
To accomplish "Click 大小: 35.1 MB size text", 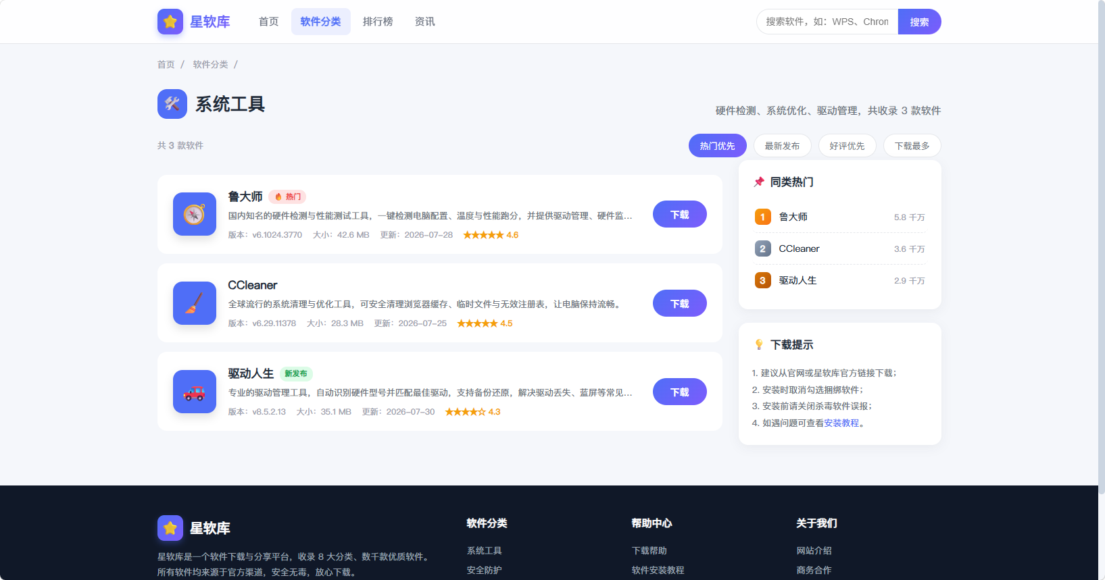I will point(324,412).
